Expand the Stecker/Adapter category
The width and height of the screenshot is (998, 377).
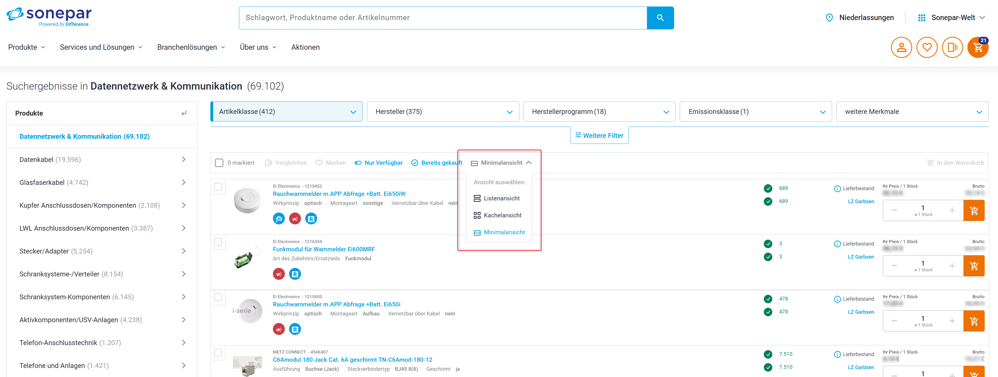click(184, 251)
